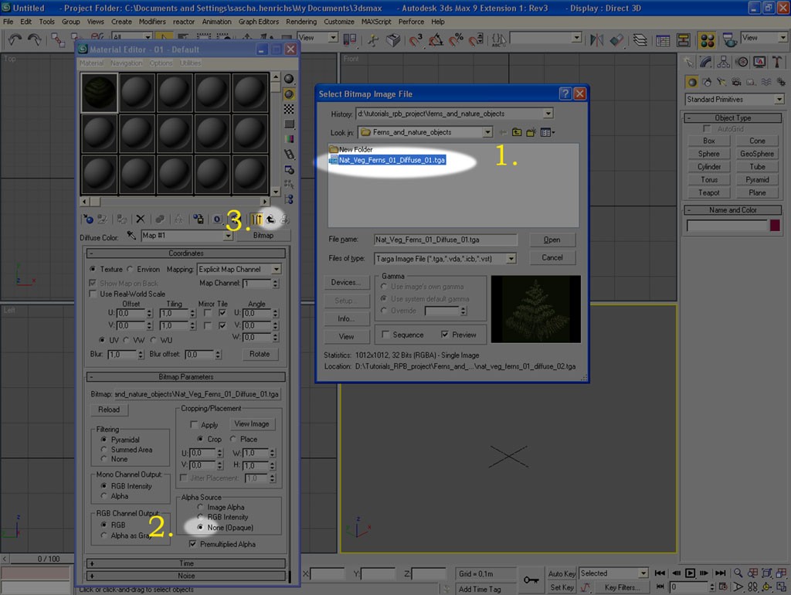This screenshot has width=791, height=595.
Task: Click Go to Parent icon
Action: coord(270,219)
